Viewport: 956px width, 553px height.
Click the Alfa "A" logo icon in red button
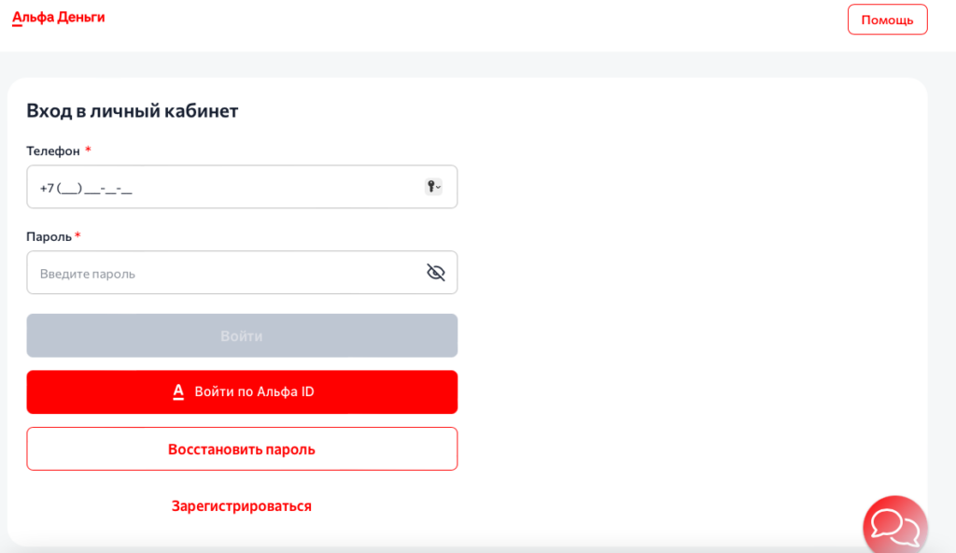[178, 392]
